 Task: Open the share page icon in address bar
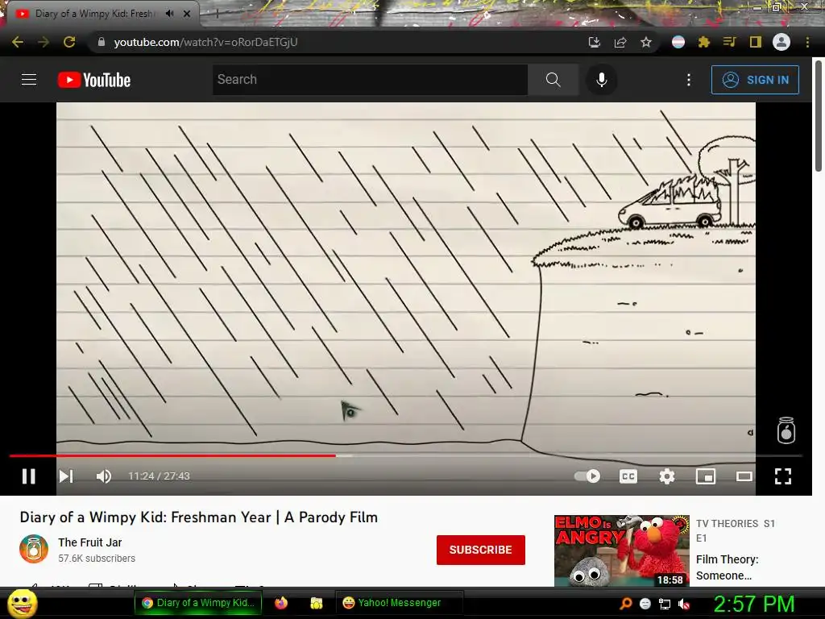coord(620,42)
